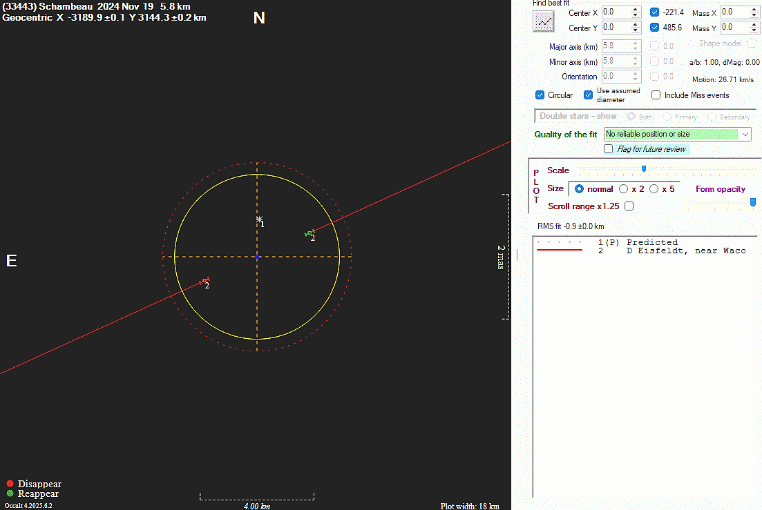Viewport: 762px width, 510px height.
Task: Select the x 5 Size radio button
Action: (654, 189)
